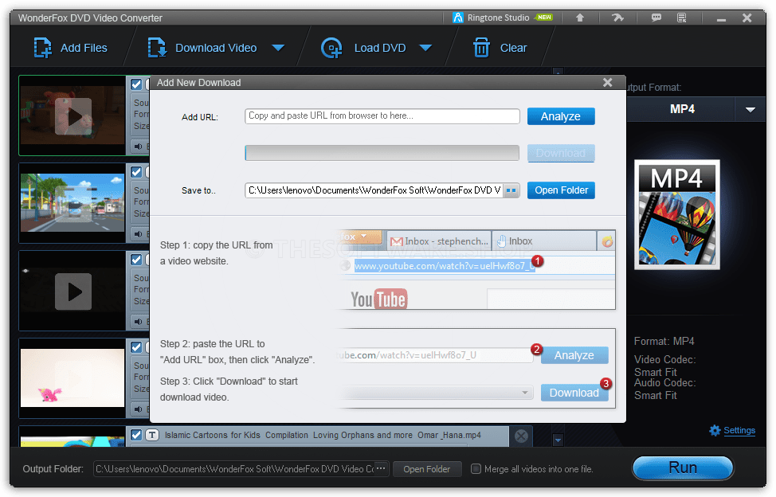Click into the Add URL input field

coord(382,116)
